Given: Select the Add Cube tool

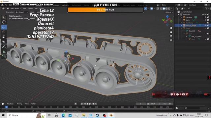Looking at the screenshot, I should 4,57.
